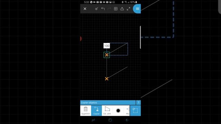
Task: Tap the Copiar objetos prompt bar
Action: tap(108, 103)
